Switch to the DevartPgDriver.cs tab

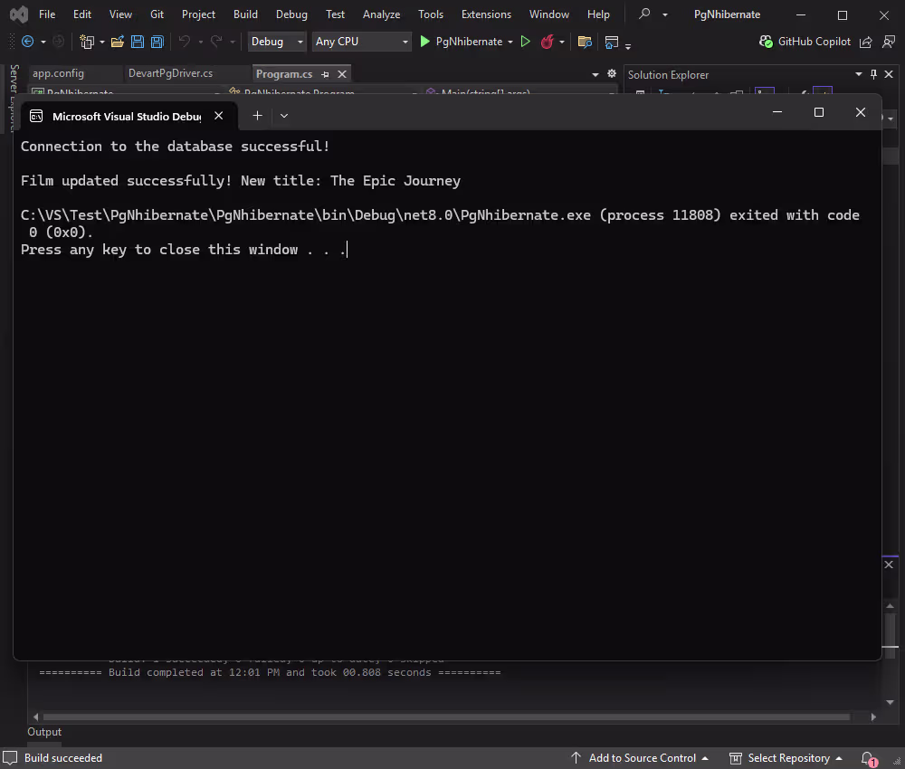tap(170, 74)
